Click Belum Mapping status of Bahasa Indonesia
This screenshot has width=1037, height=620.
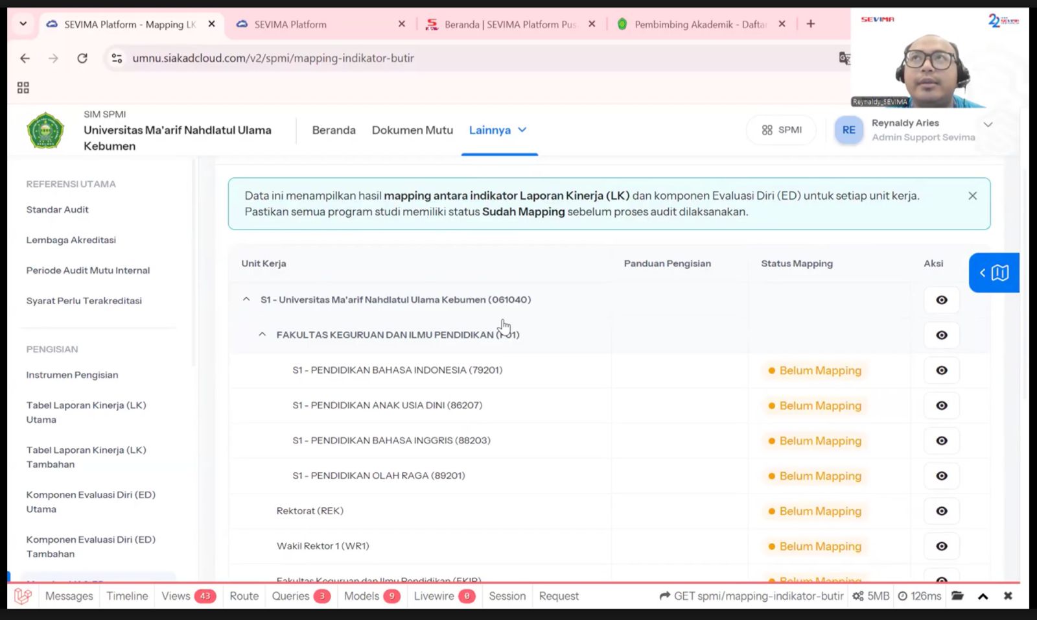coord(815,370)
